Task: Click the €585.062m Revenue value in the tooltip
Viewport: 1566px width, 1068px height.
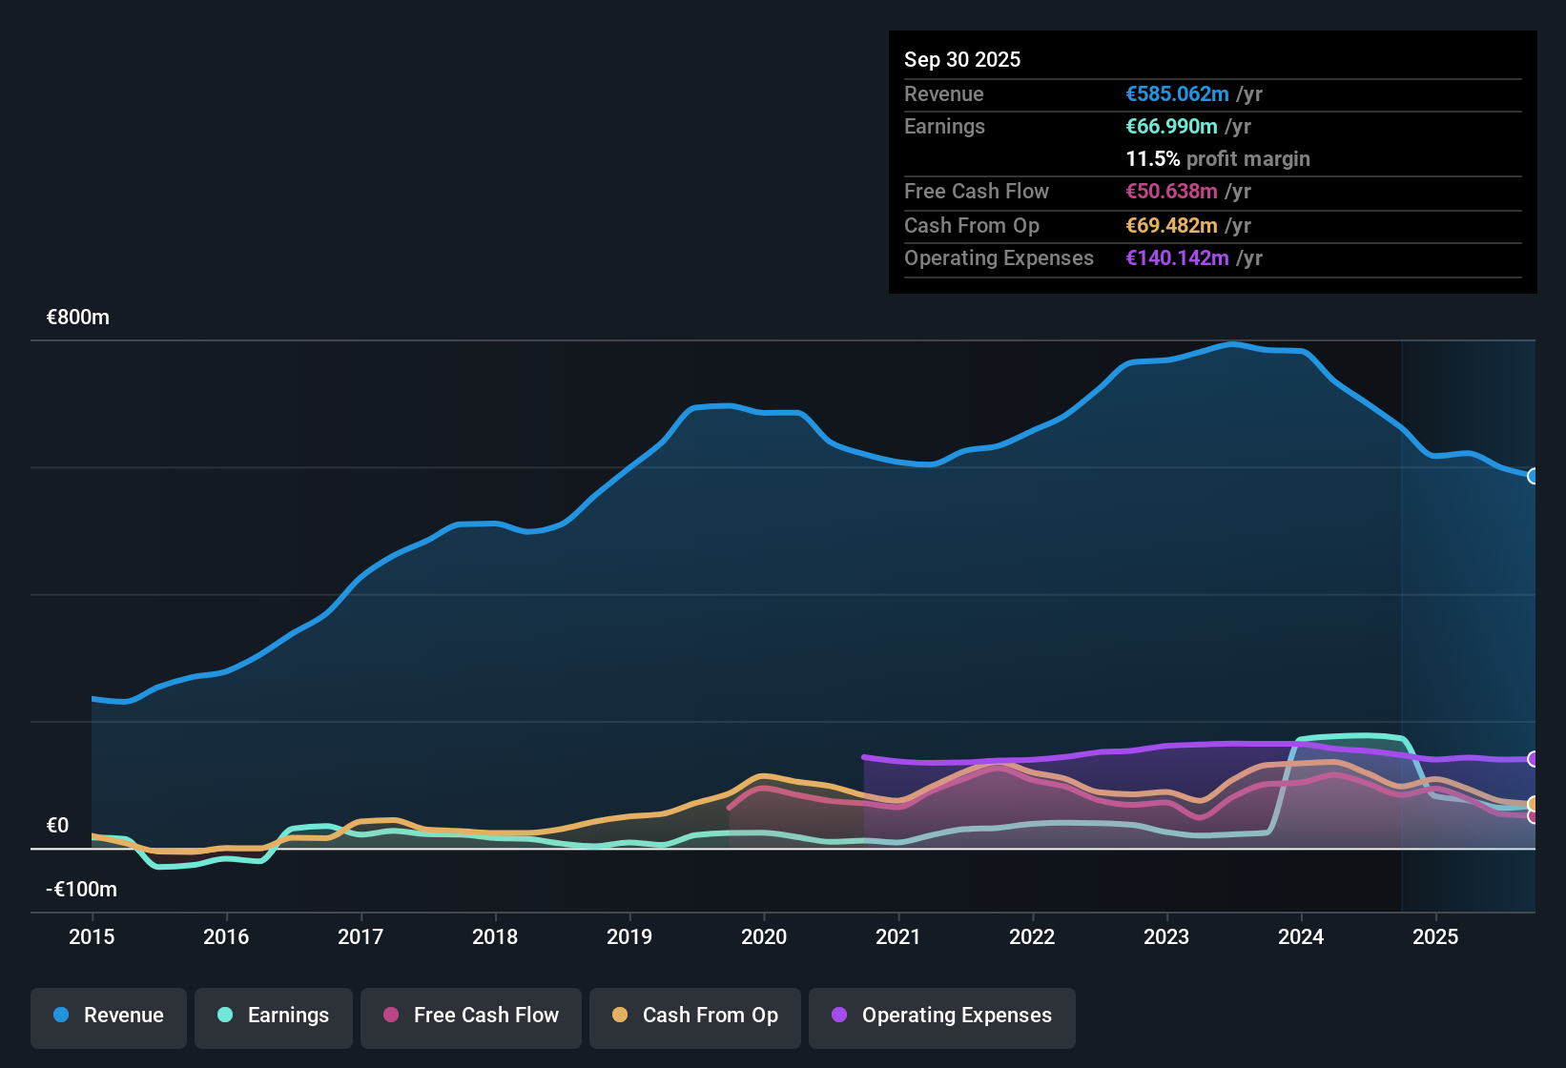Action: (1176, 93)
